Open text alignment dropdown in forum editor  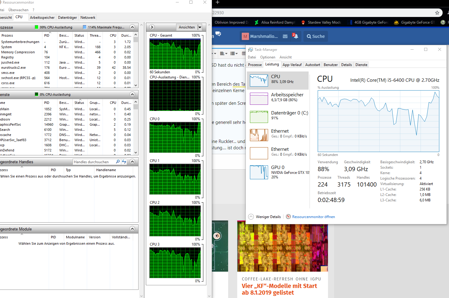(x=224, y=54)
